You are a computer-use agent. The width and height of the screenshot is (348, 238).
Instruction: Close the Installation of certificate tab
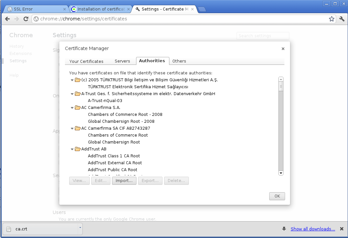coord(129,9)
